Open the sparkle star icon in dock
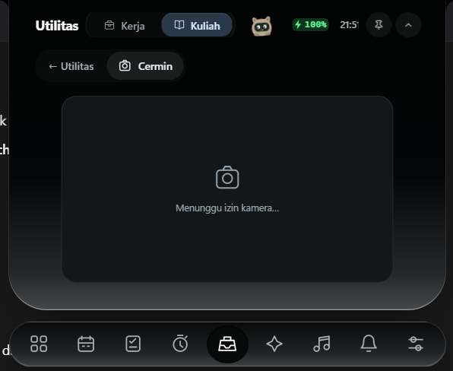 274,344
